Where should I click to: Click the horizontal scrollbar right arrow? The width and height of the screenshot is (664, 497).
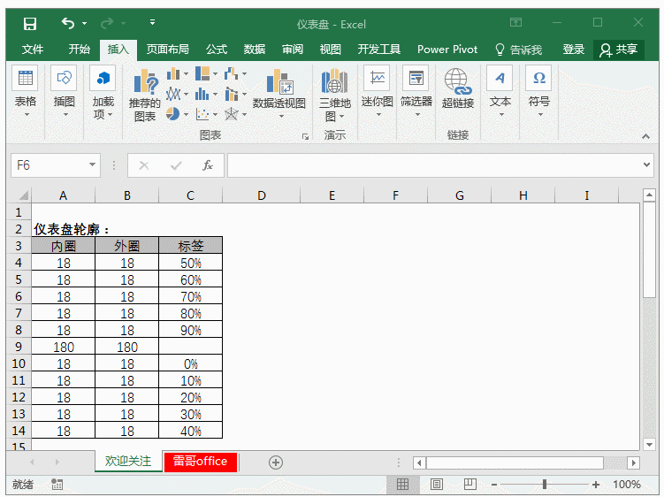coord(634,463)
